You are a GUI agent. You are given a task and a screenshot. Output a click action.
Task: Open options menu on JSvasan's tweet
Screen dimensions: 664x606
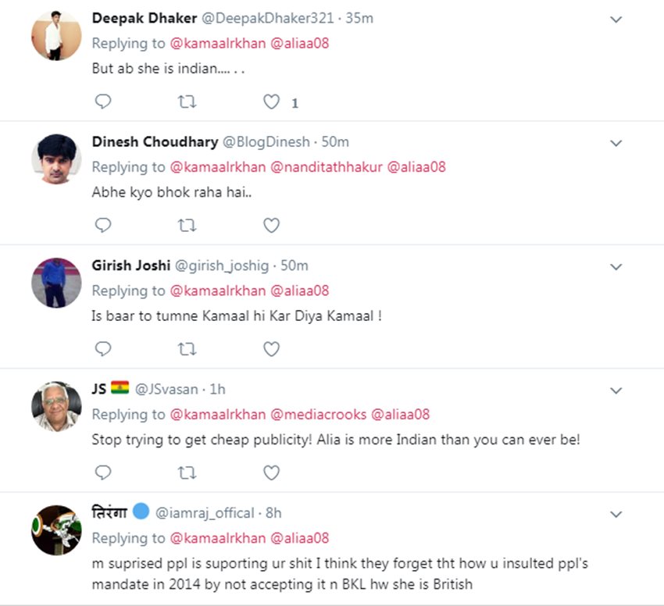616,390
